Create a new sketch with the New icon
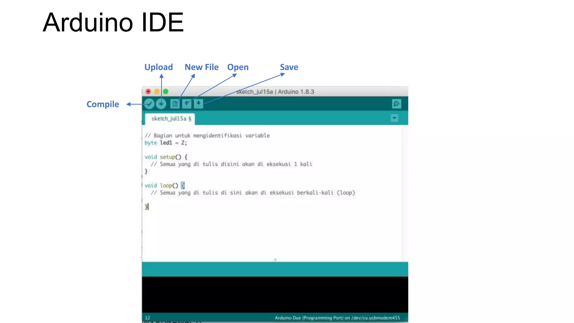 (x=175, y=104)
